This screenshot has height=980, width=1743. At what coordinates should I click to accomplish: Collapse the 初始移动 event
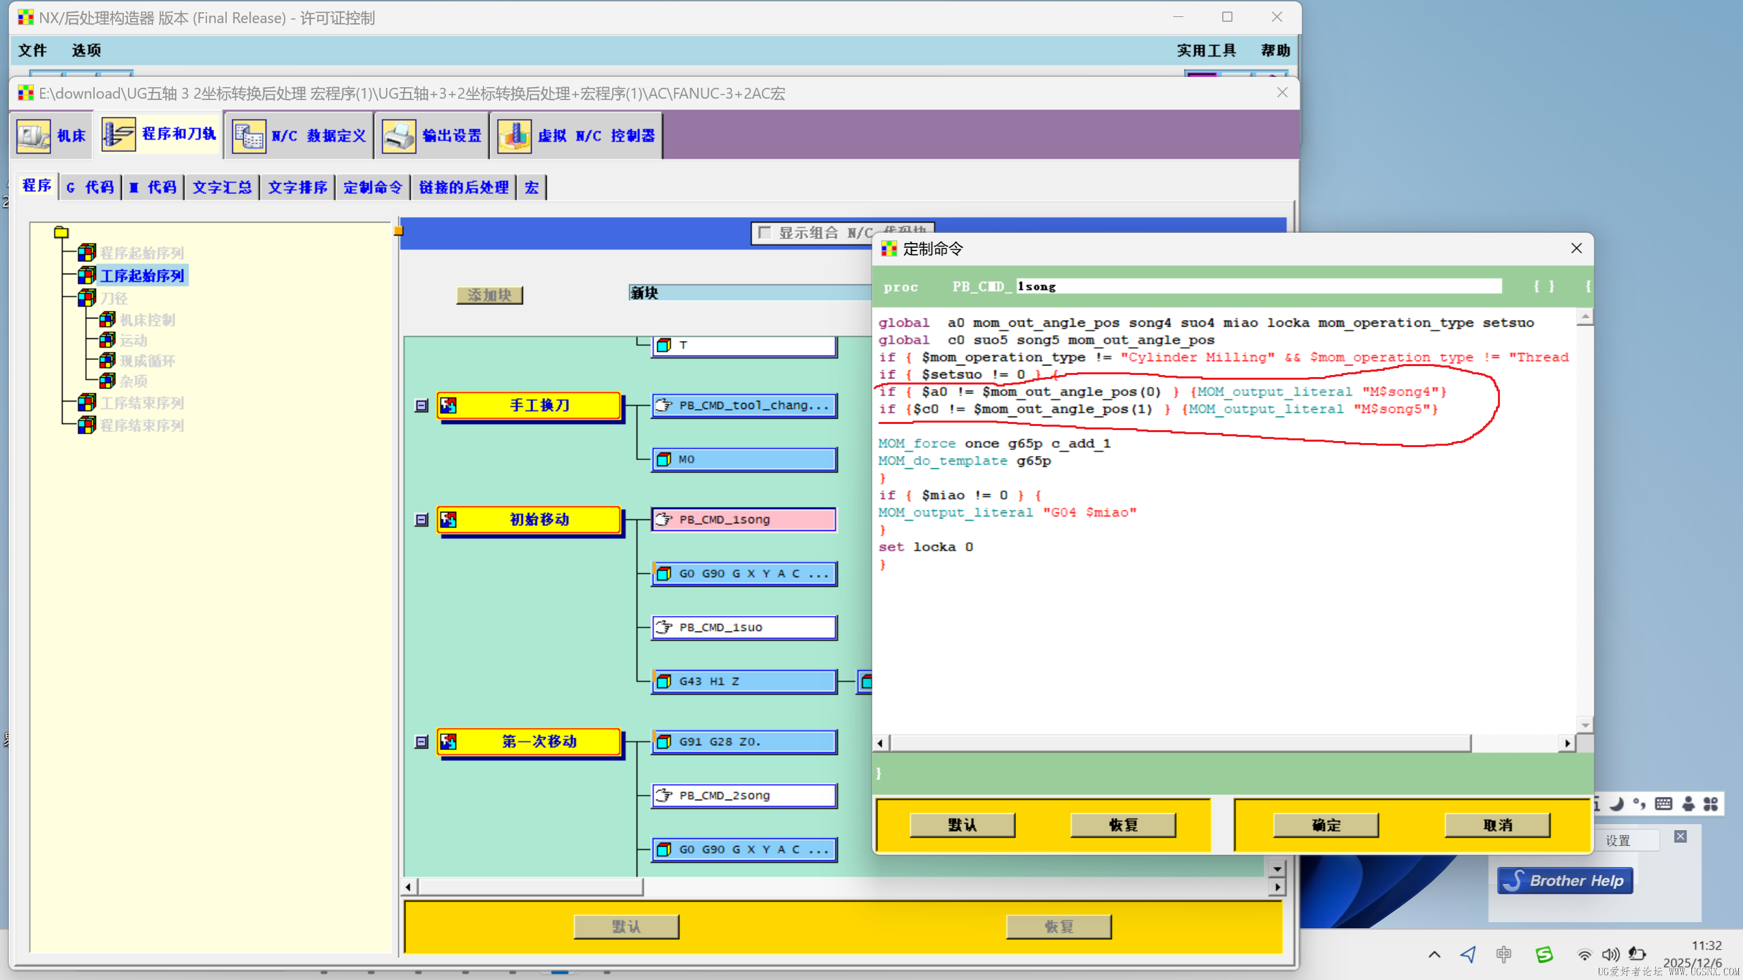coord(421,520)
